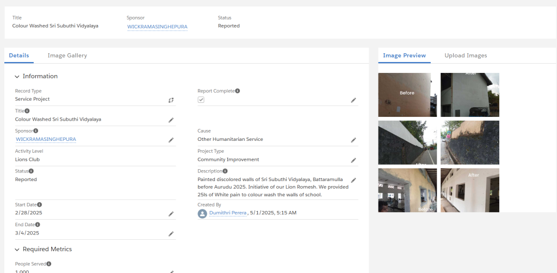Click the 3/4/2025 end date value

point(27,233)
